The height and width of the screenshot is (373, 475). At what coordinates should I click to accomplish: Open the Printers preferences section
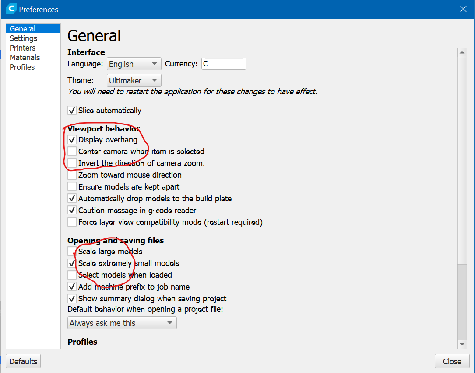(x=22, y=48)
